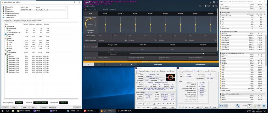Select the 4 Núcleos disabled-cores option

click(x=186, y=40)
